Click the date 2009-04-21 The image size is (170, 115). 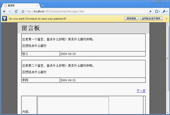(x=68, y=80)
